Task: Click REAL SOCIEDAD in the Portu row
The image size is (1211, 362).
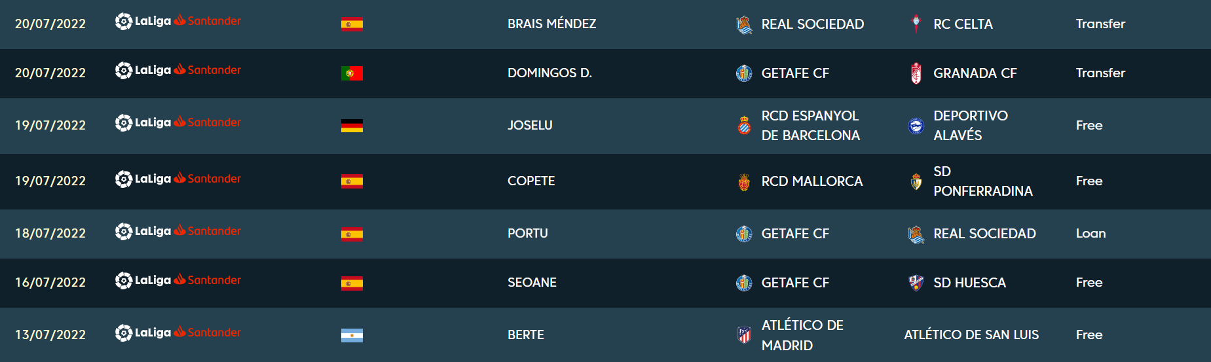Action: 984,233
